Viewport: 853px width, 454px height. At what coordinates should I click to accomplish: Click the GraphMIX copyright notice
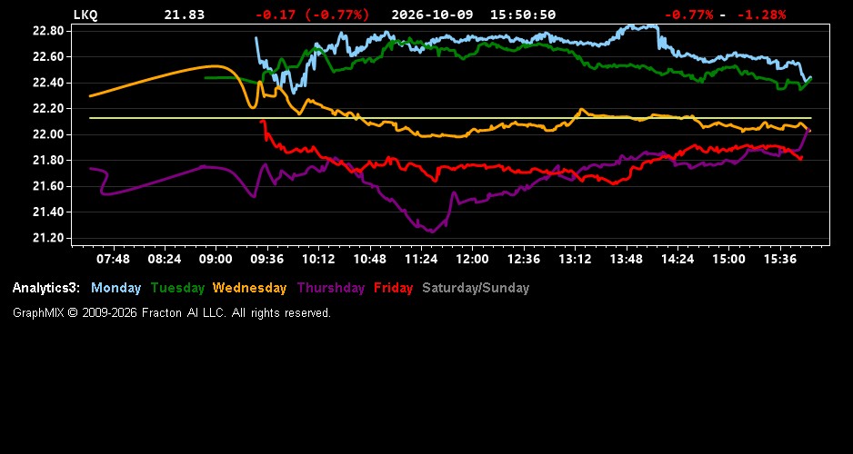(x=172, y=313)
